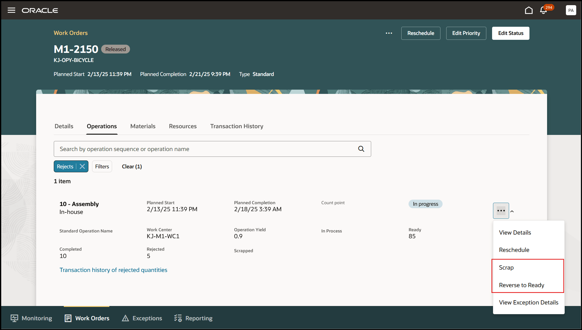Viewport: 582px width, 330px height.
Task: Click the Rejects filter chip label
Action: click(65, 167)
